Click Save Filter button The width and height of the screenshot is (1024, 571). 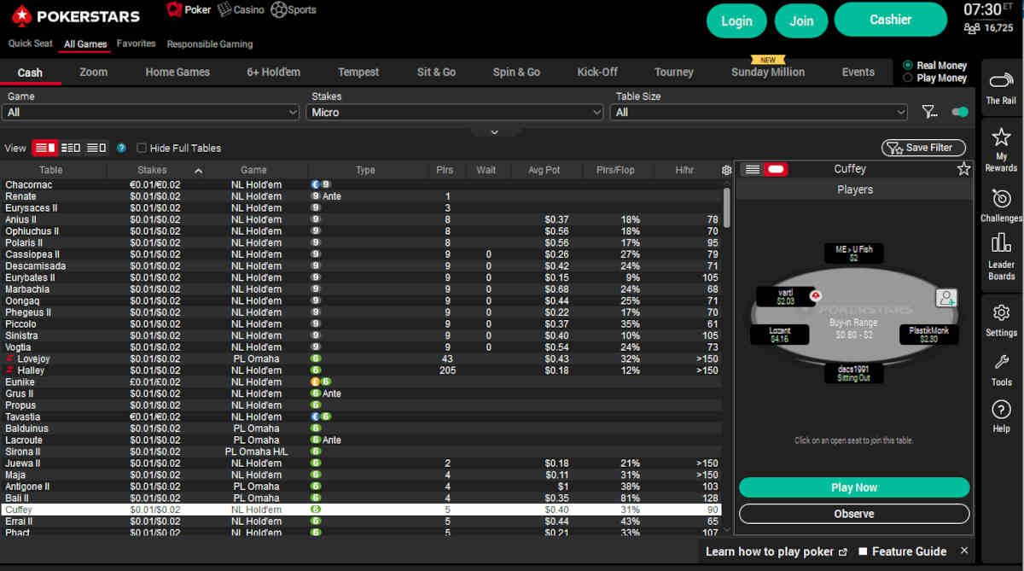coord(923,148)
